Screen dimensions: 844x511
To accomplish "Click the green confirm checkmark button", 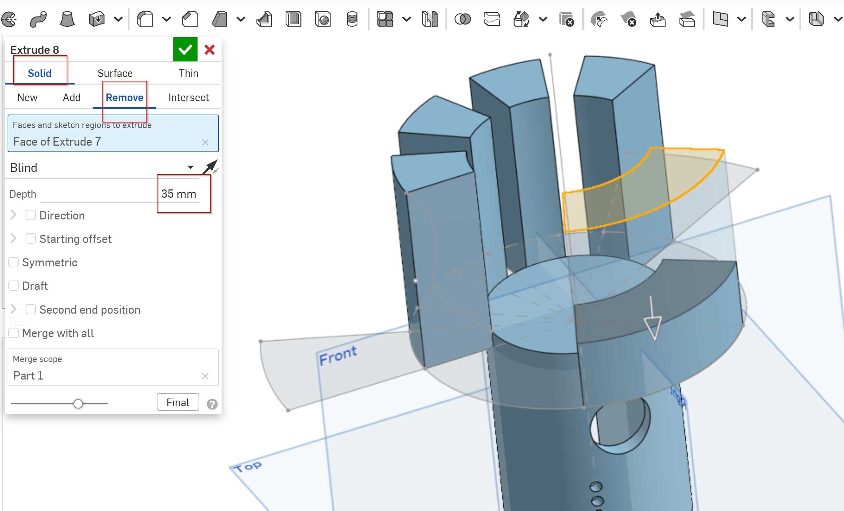I will [x=184, y=49].
